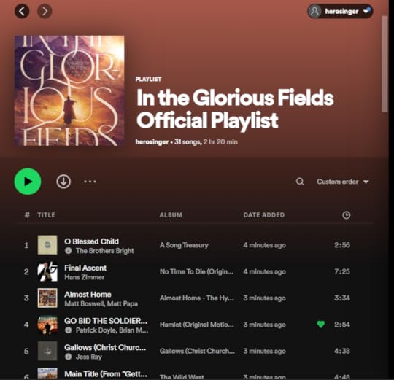Viewport: 394px width, 380px height.
Task: Open the A Song Treasury album link
Action: tap(184, 245)
